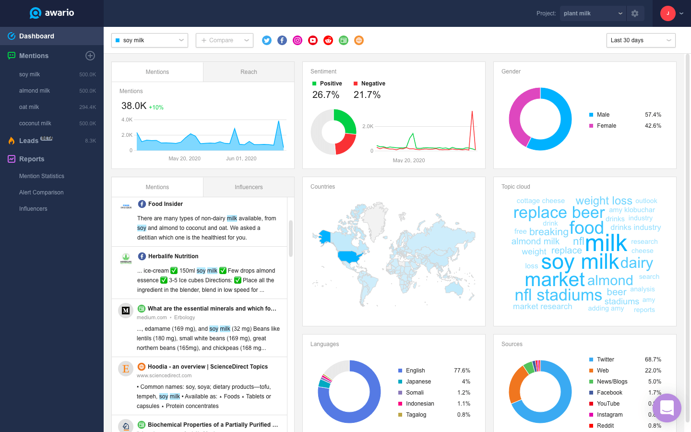Click the mentions feed scrollbar
691x432 pixels.
[291, 239]
